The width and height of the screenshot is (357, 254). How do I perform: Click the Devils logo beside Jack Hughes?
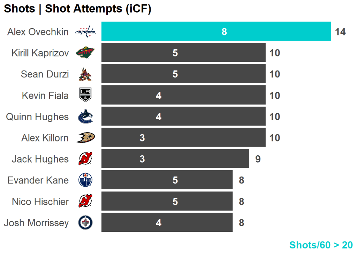[85, 159]
